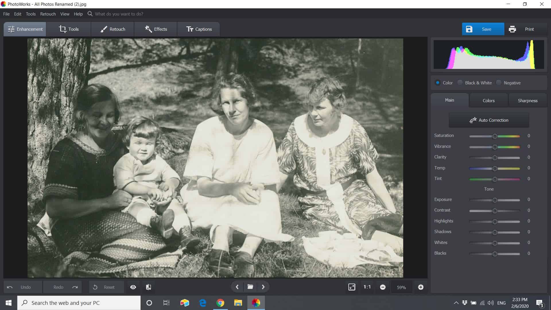
Task: Select the Captions tool
Action: click(x=198, y=29)
